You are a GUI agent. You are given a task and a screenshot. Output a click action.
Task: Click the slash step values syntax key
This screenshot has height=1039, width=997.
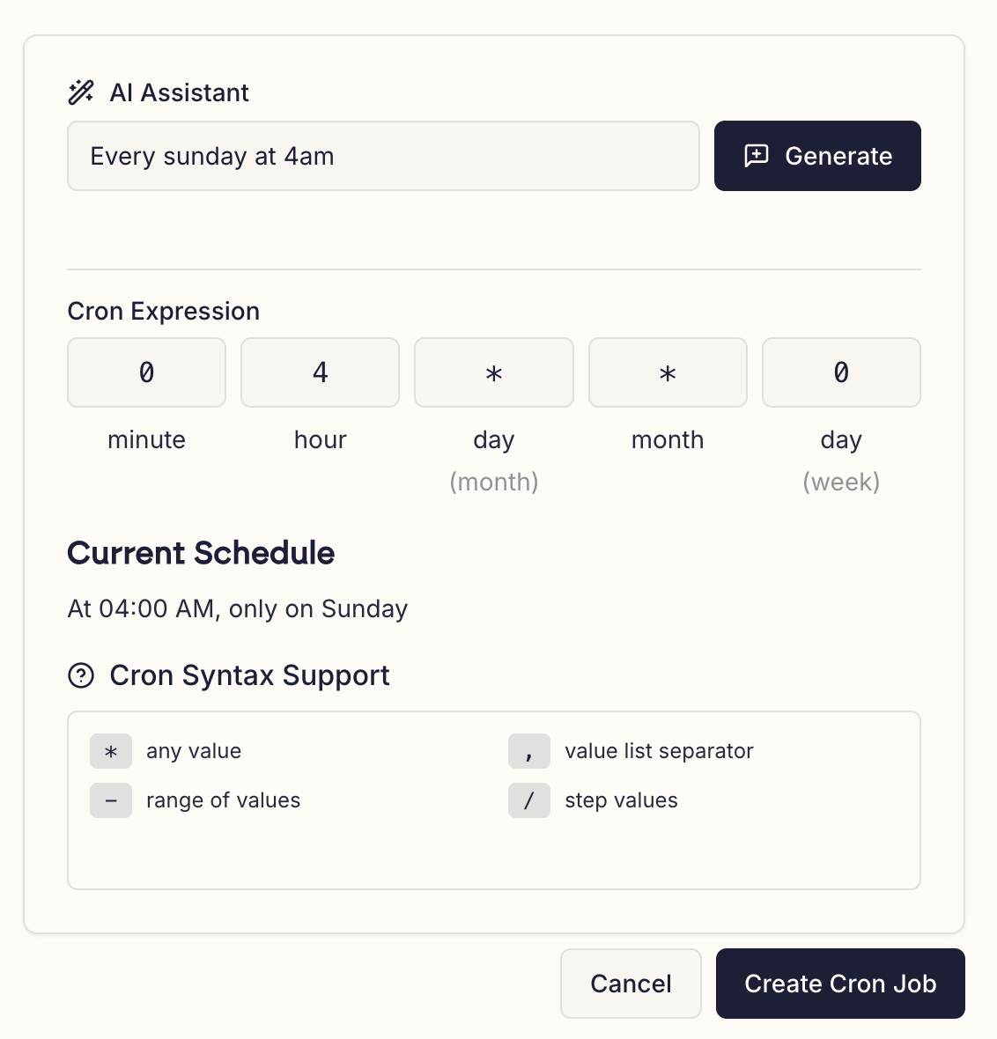coord(529,800)
